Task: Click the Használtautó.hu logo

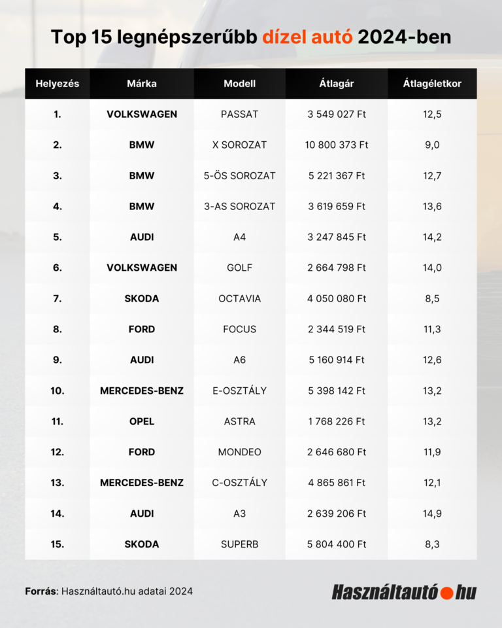Action: pos(404,592)
